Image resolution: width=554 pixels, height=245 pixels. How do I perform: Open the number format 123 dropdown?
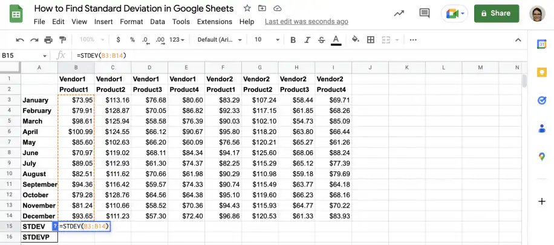177,40
